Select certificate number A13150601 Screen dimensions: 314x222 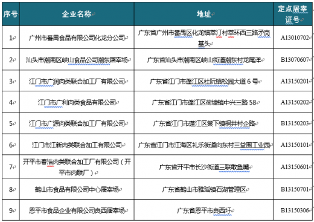pos(295,167)
